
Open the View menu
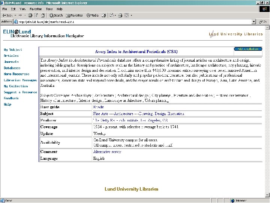22,9
